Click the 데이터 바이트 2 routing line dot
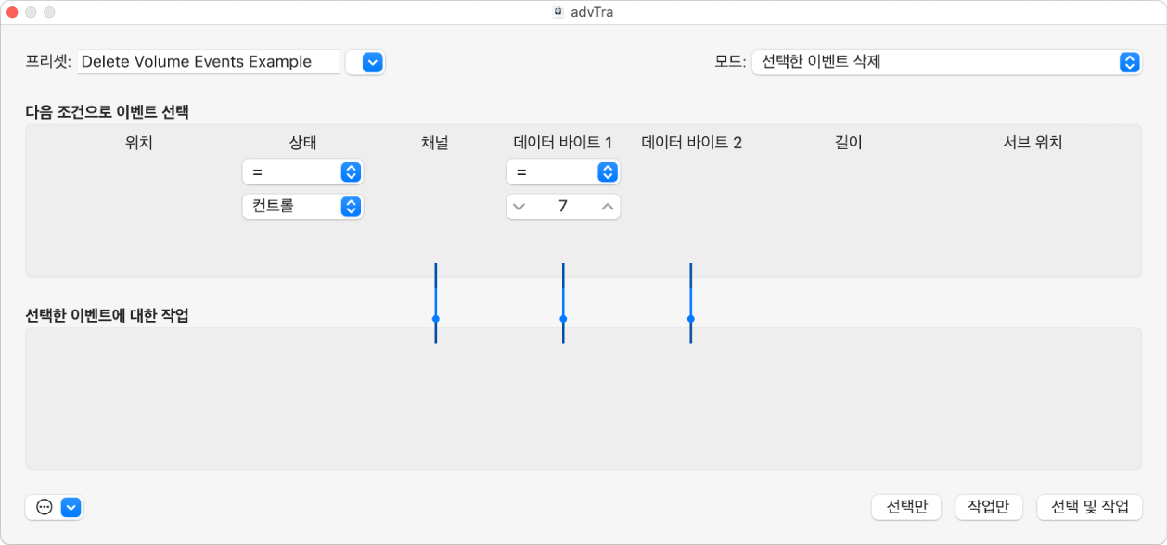The width and height of the screenshot is (1167, 545). click(x=690, y=318)
